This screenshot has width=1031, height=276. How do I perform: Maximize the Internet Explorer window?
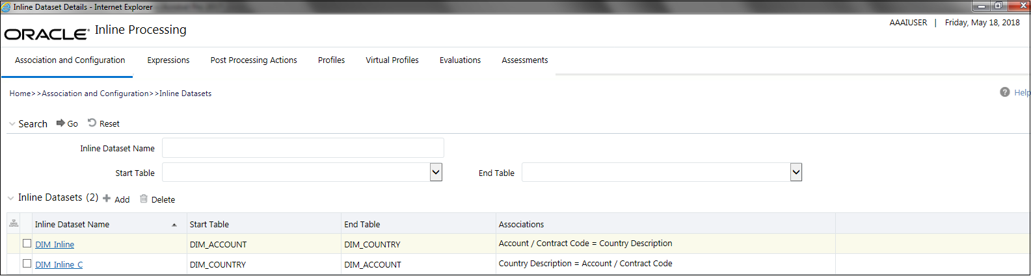pos(998,6)
